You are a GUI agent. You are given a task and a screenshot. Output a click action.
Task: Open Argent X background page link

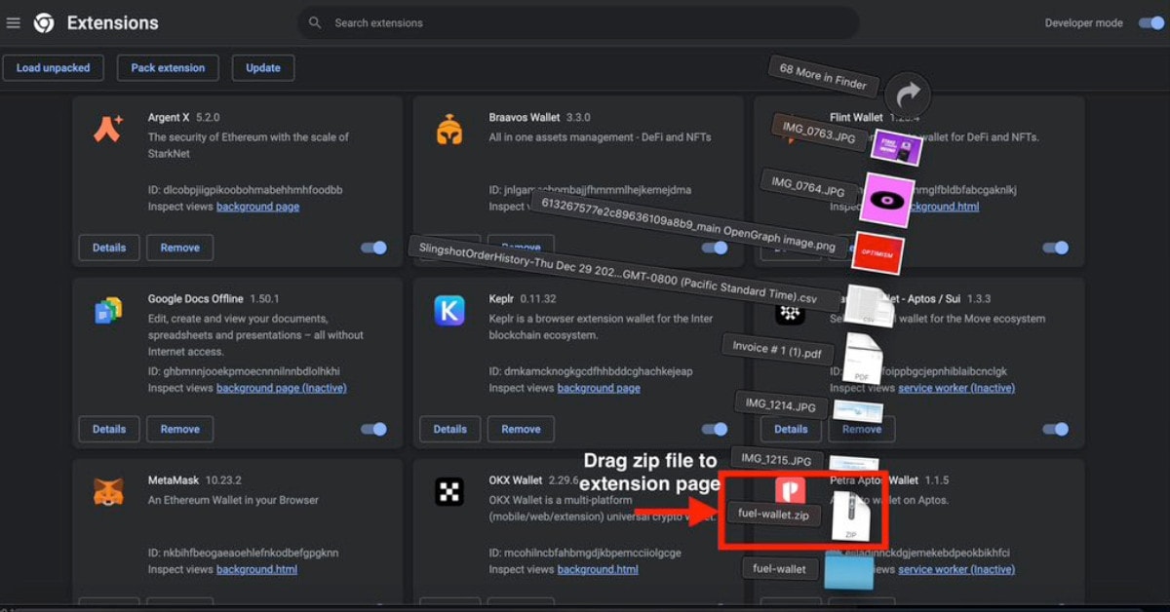click(257, 207)
